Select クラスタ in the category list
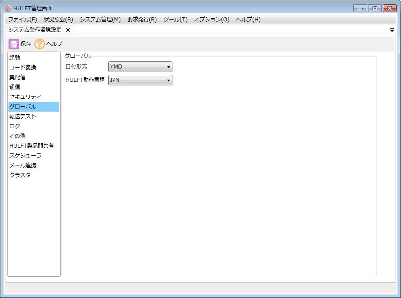The width and height of the screenshot is (401, 298). pyautogui.click(x=34, y=175)
